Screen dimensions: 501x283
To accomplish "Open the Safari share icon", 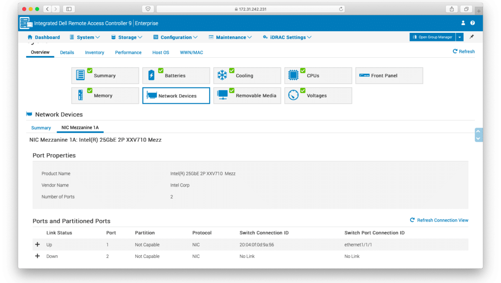I will 452,9.
